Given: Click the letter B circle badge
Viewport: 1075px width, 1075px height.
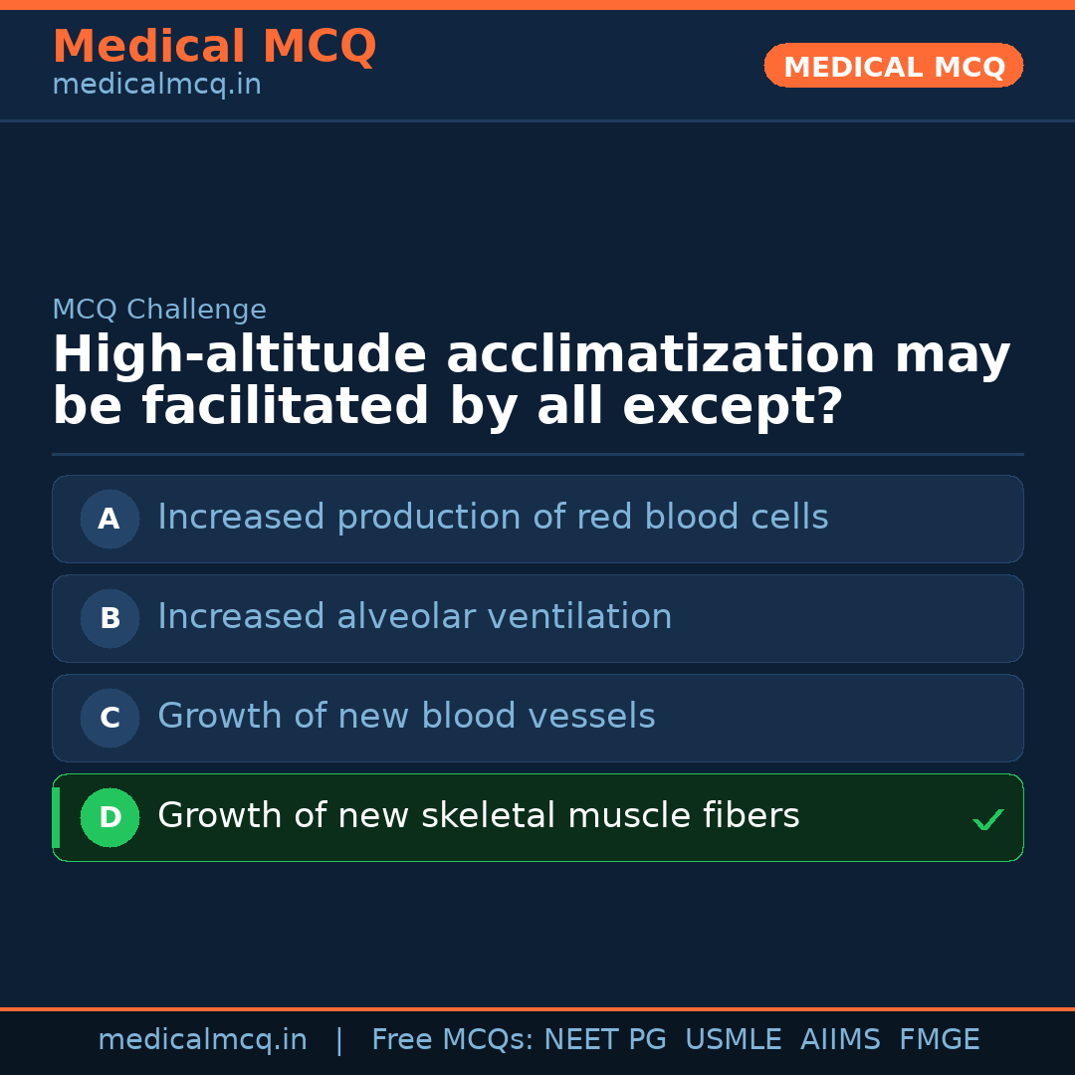Looking at the screenshot, I should tap(109, 618).
